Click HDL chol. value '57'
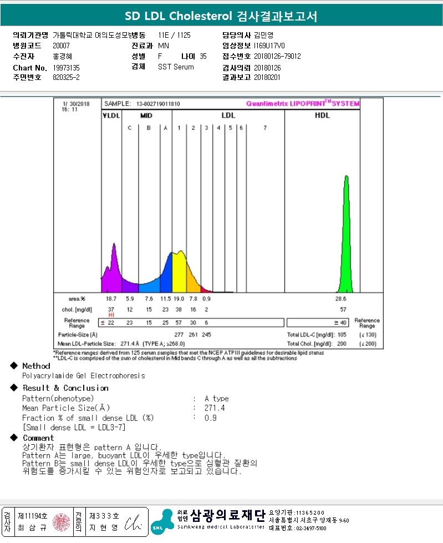This screenshot has height=543, width=443. 343,309
